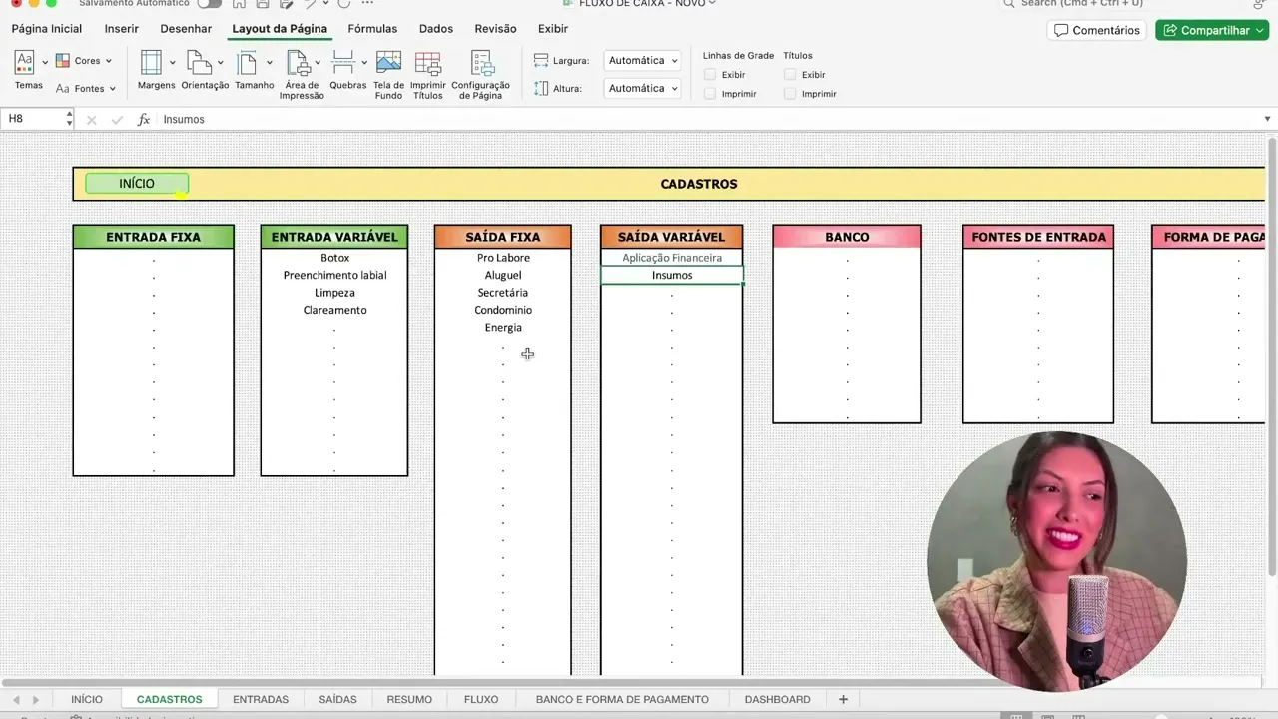Click the Altura height icon
Image resolution: width=1278 pixels, height=719 pixels.
(541, 89)
